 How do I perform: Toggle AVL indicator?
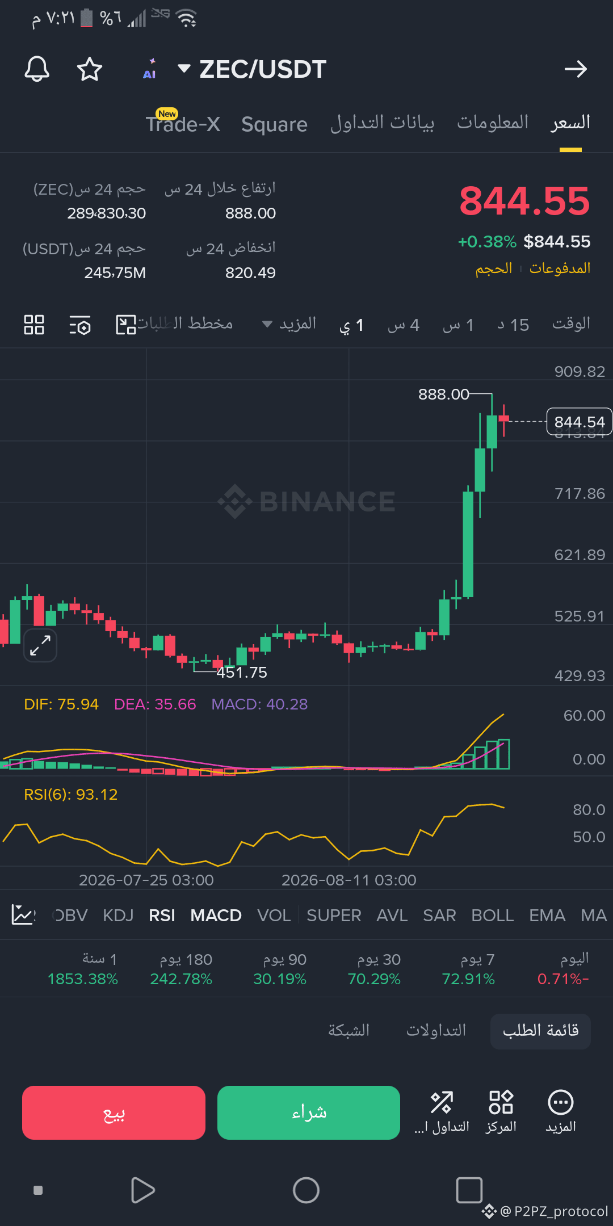click(392, 916)
